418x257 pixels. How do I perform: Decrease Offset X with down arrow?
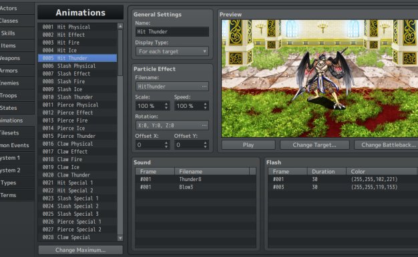point(166,147)
